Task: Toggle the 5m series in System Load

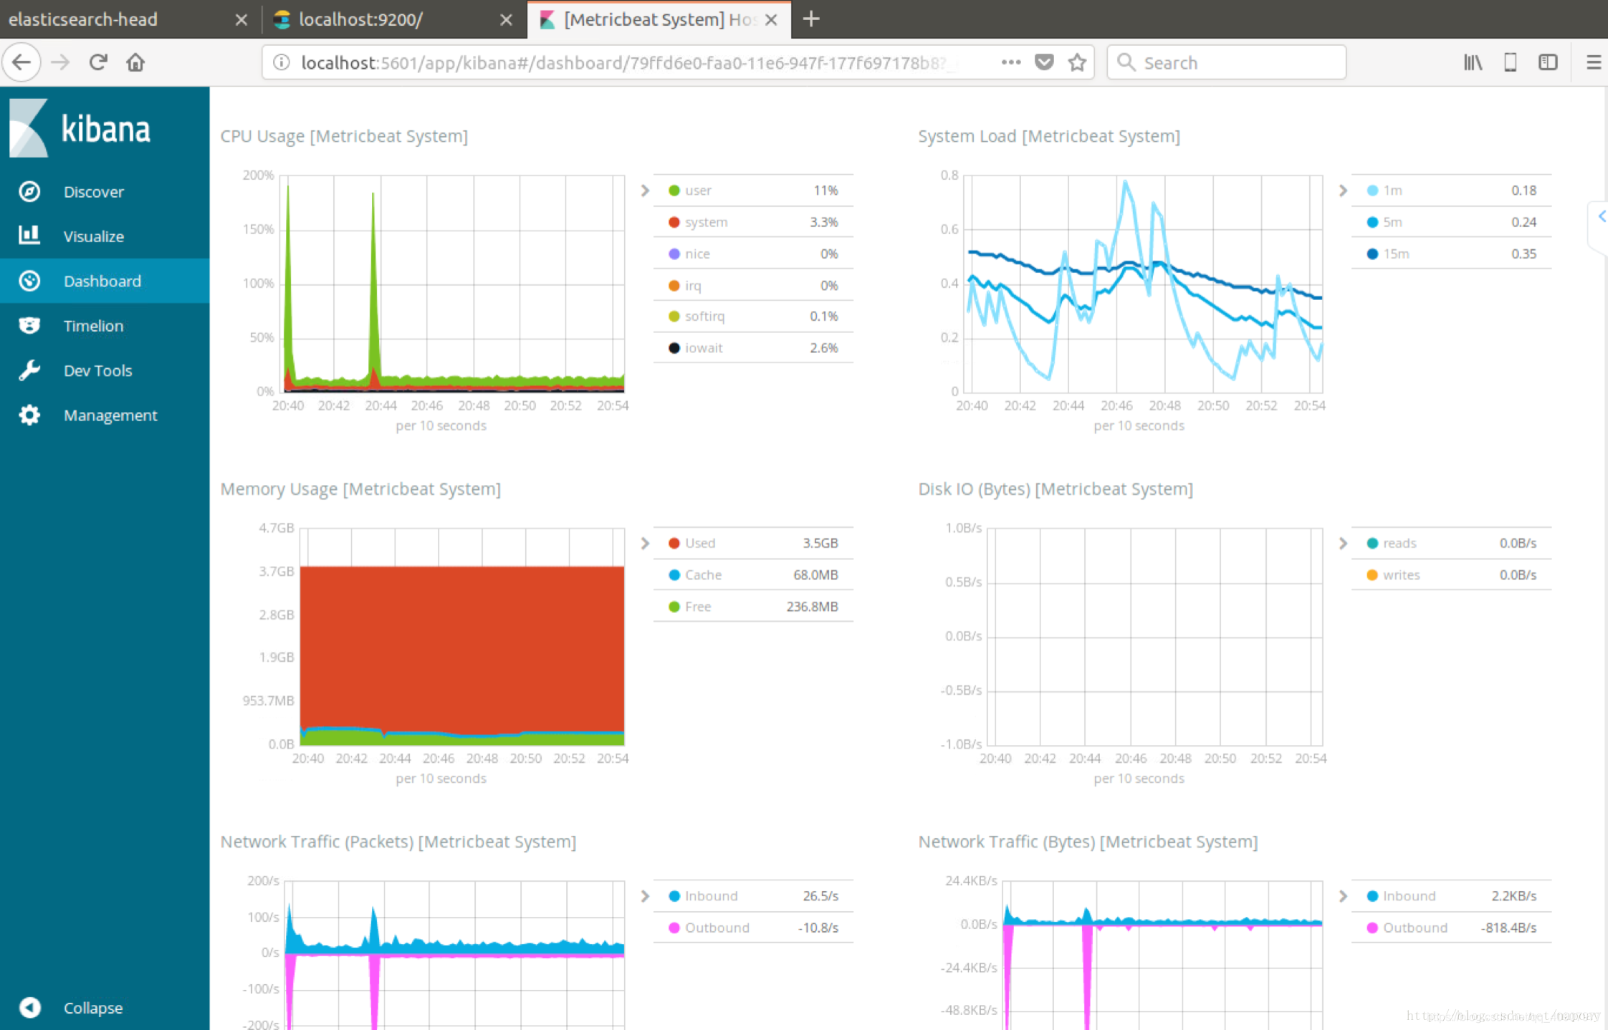Action: coord(1451,222)
